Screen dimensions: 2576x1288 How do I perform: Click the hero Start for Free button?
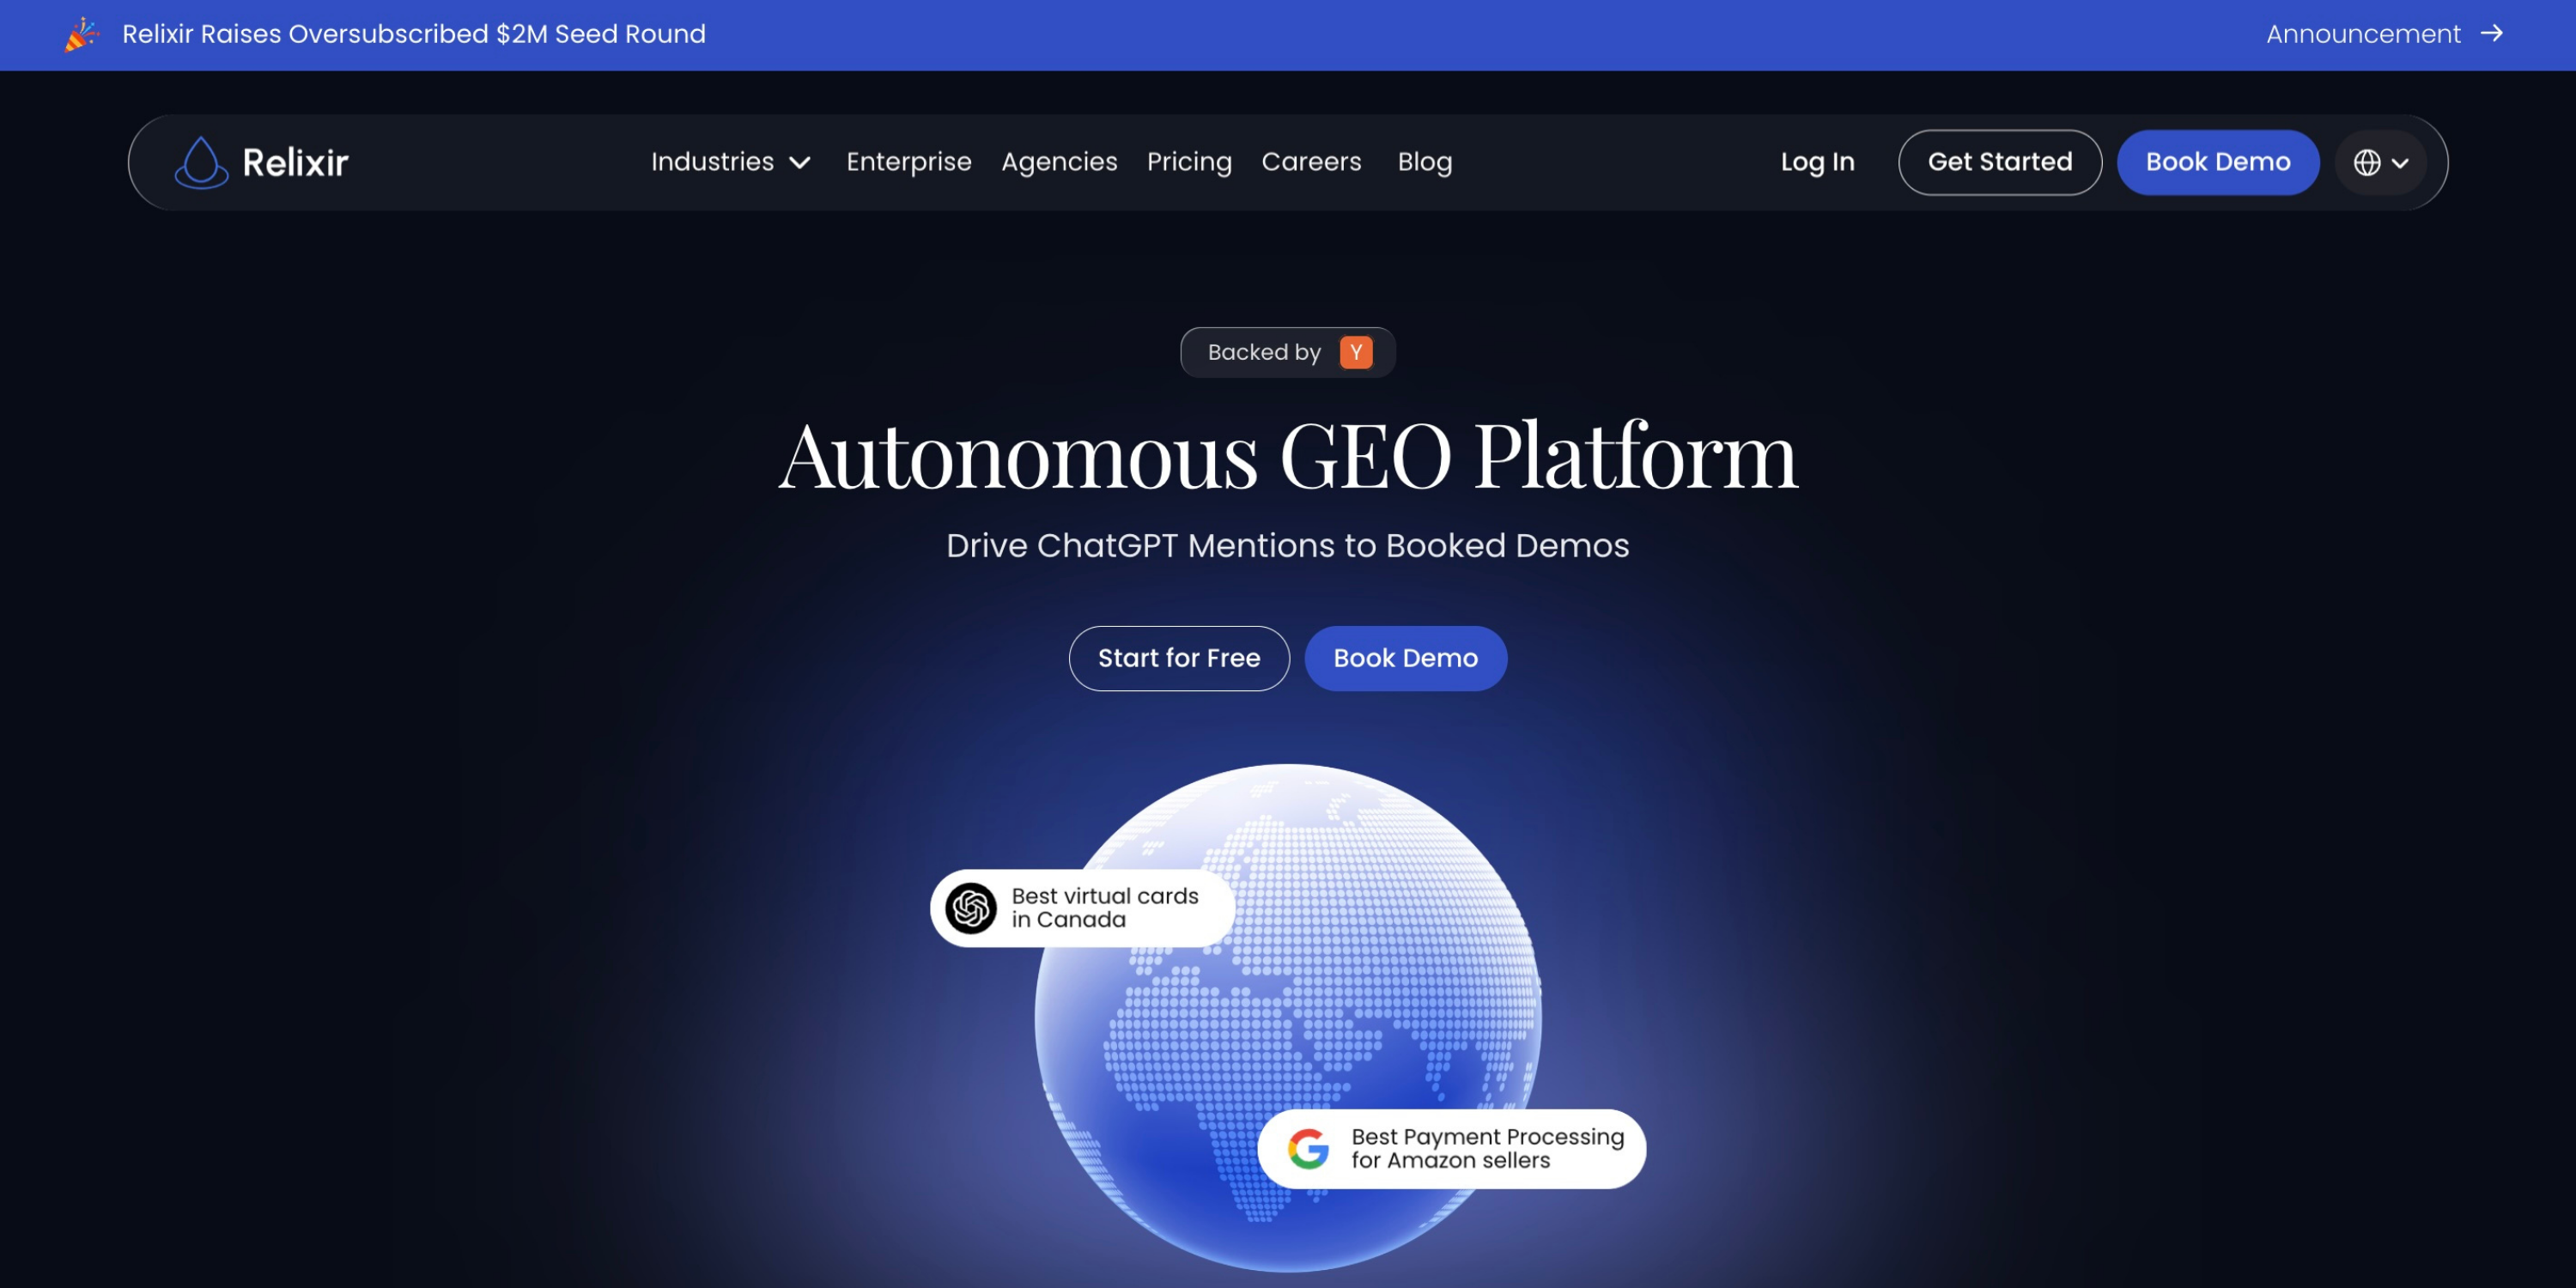tap(1179, 658)
